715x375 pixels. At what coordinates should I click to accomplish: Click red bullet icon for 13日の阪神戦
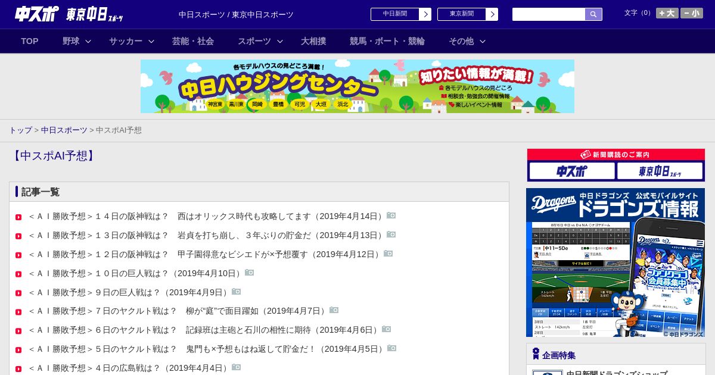pos(18,236)
